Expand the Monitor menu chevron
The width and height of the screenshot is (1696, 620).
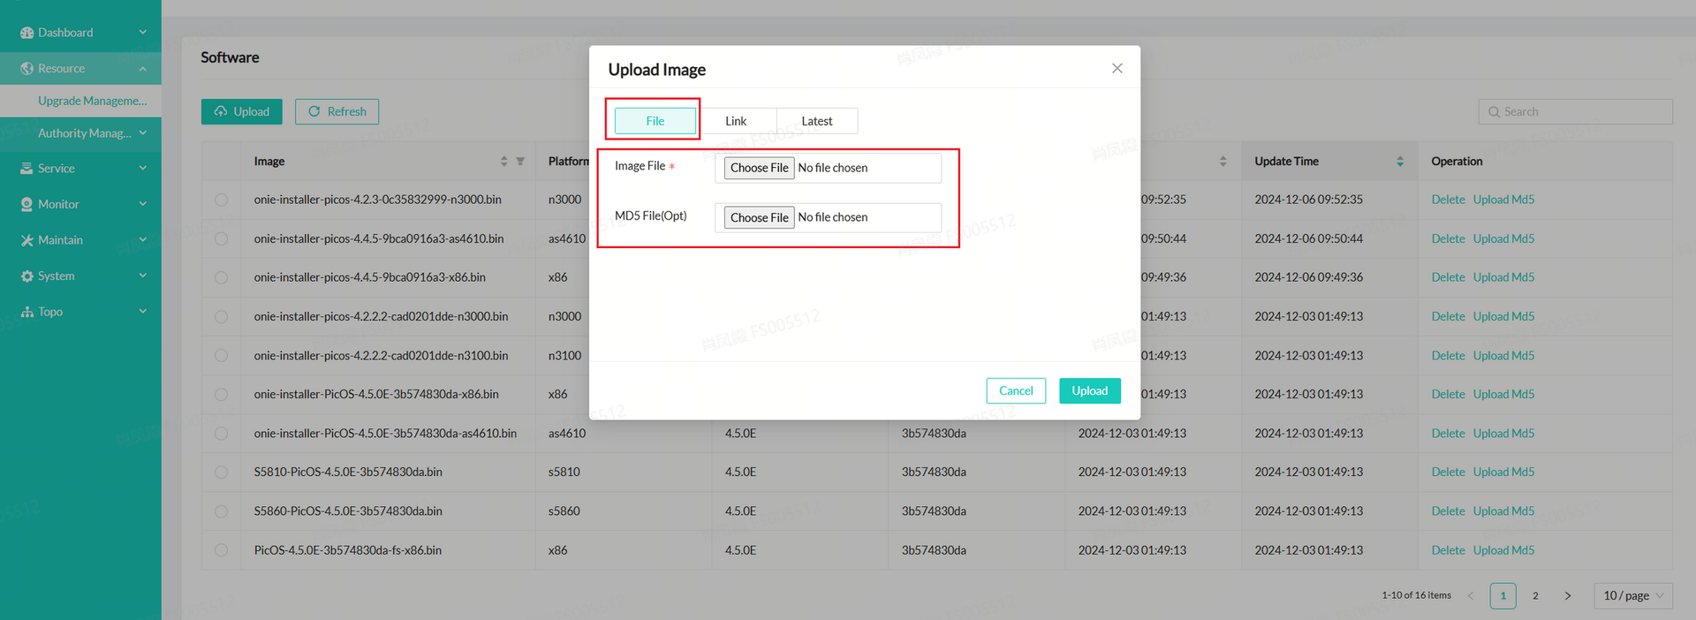tap(143, 204)
